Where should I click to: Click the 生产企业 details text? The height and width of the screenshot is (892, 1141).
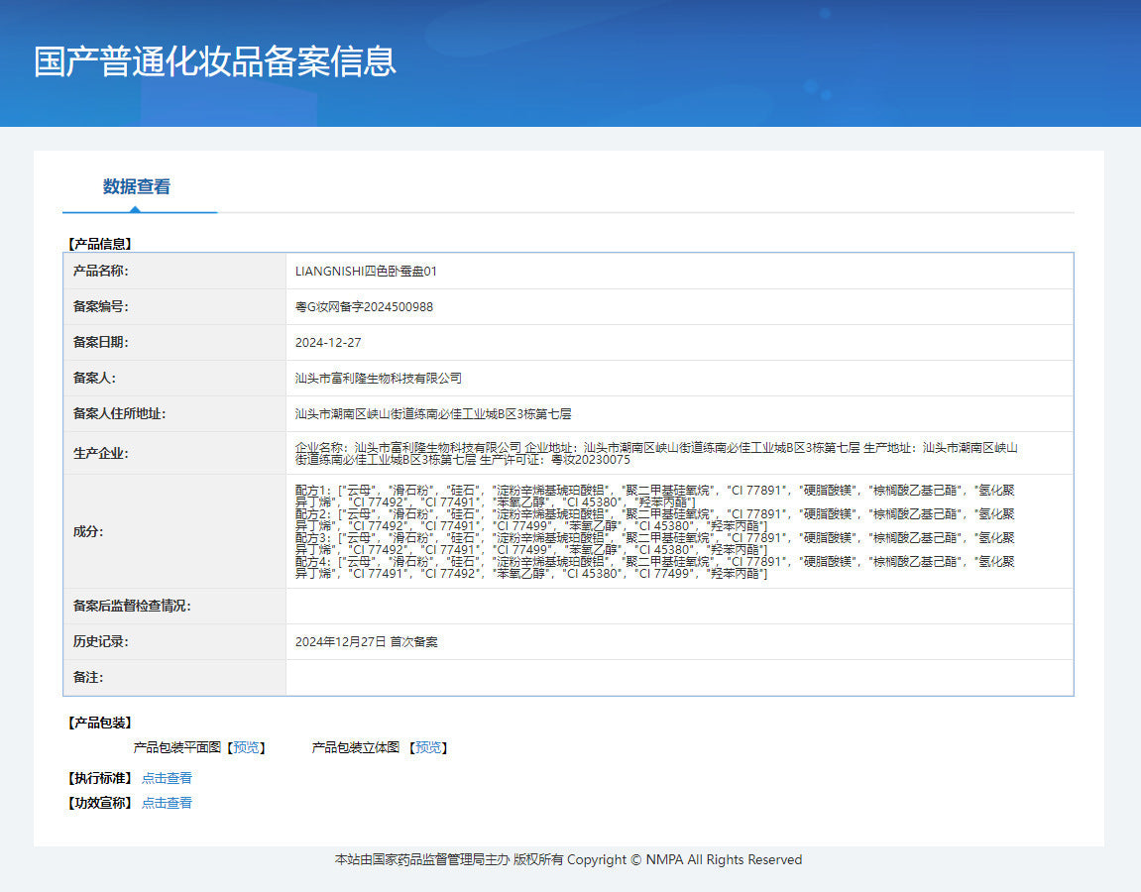pos(655,453)
